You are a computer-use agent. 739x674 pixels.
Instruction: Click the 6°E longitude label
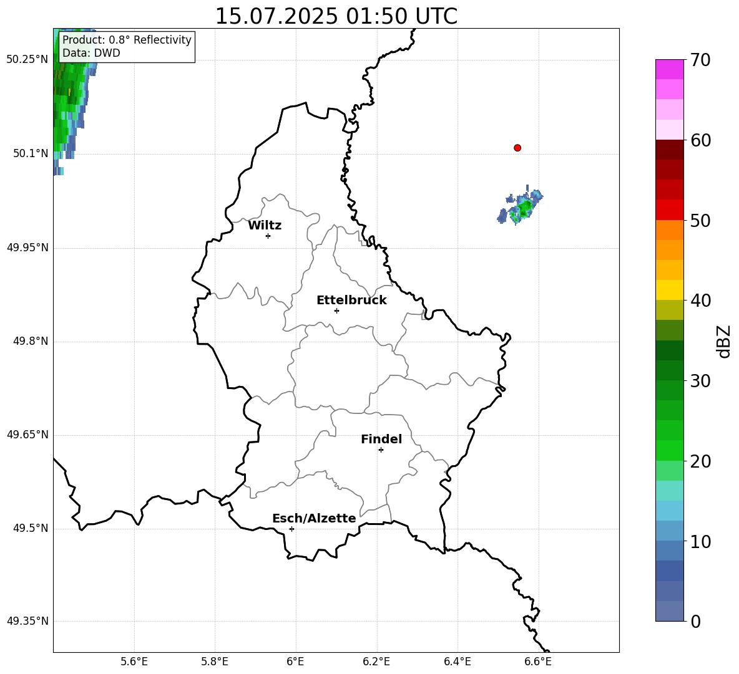(295, 662)
